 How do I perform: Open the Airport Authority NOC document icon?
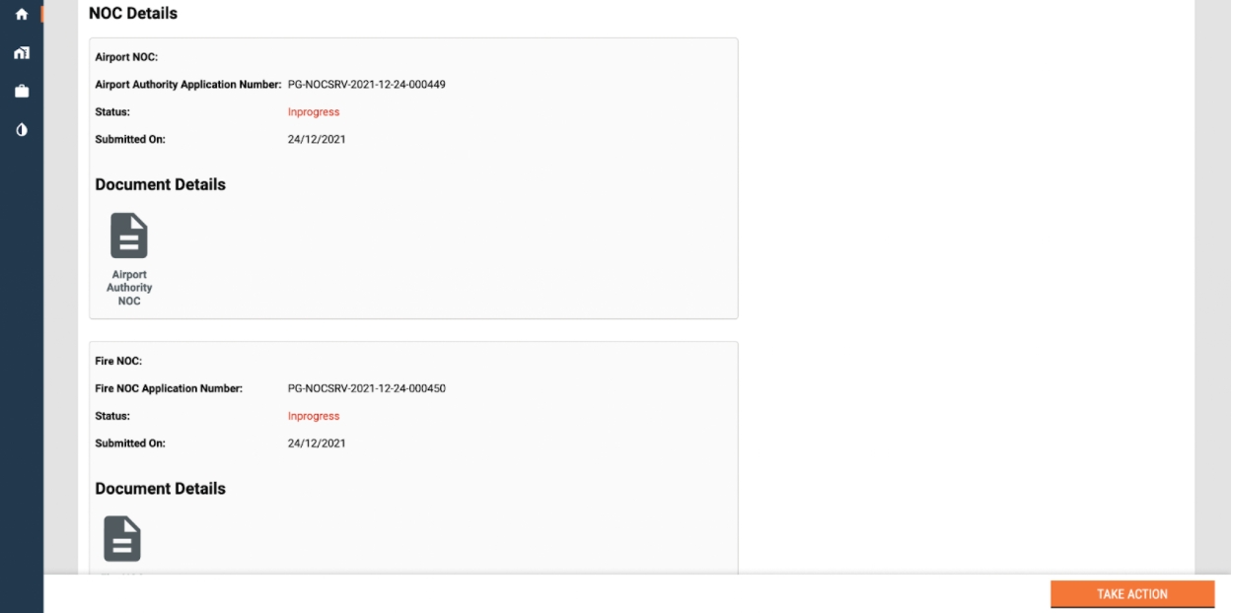tap(129, 237)
